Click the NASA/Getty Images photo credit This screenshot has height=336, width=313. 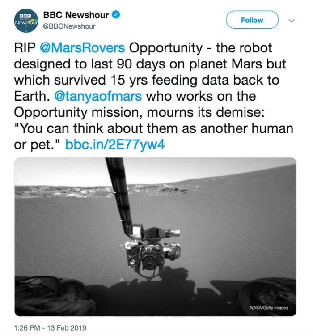coord(269,308)
